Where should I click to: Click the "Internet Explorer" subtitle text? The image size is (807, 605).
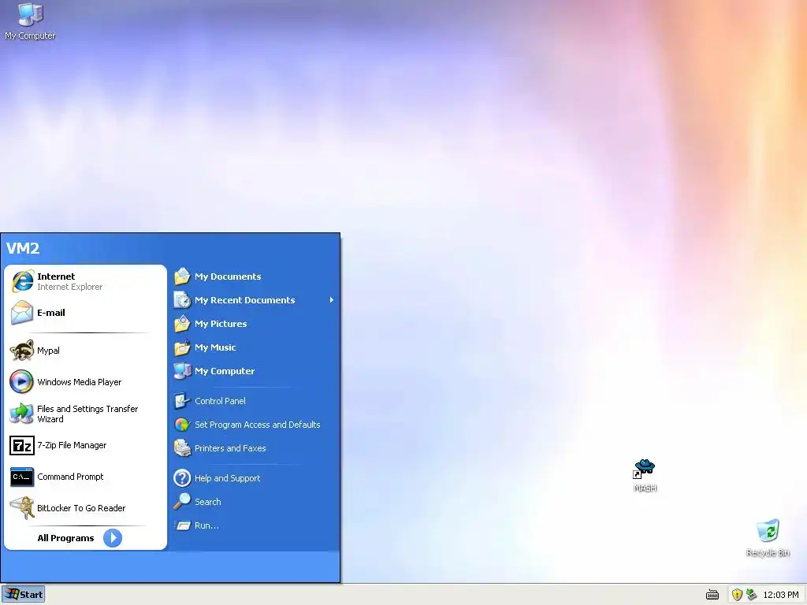coord(69,287)
